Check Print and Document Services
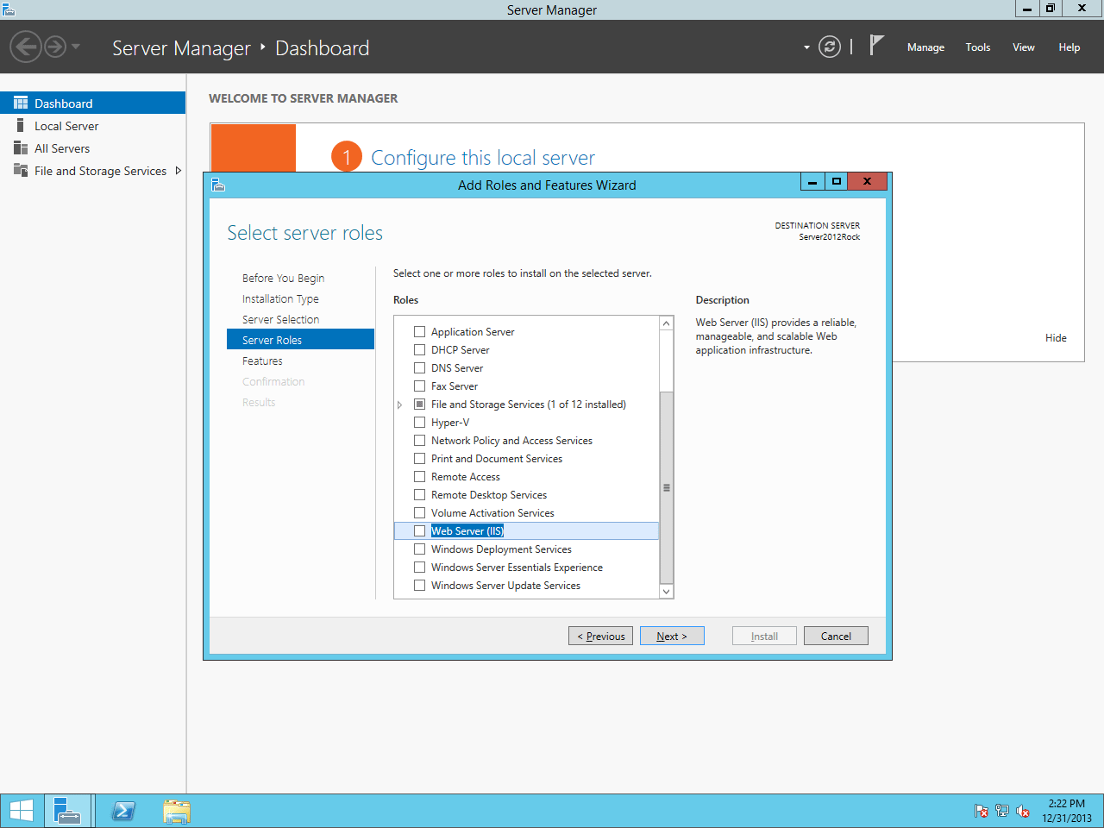 click(420, 458)
